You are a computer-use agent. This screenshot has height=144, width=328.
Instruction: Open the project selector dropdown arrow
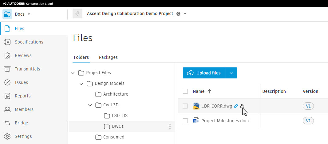(x=185, y=14)
